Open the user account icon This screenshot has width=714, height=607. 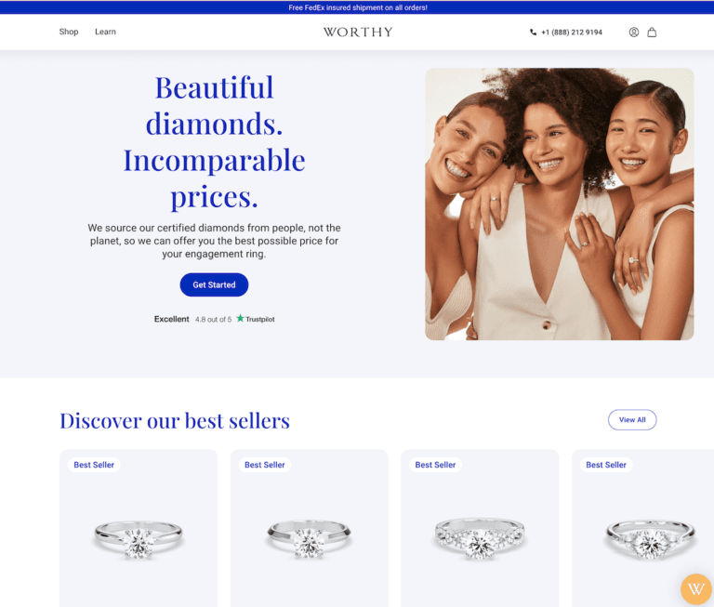[633, 32]
